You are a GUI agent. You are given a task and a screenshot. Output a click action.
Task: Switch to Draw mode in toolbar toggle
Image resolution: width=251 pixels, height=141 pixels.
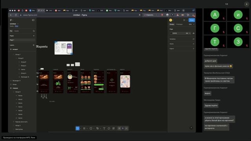(119, 128)
